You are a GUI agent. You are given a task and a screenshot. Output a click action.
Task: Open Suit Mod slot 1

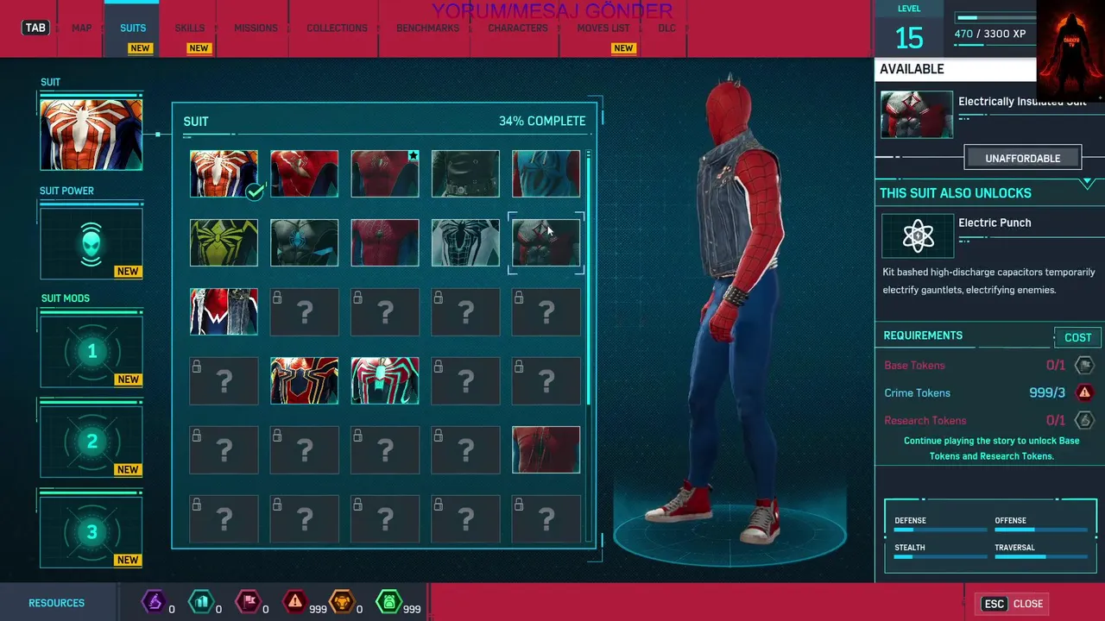[x=92, y=352]
